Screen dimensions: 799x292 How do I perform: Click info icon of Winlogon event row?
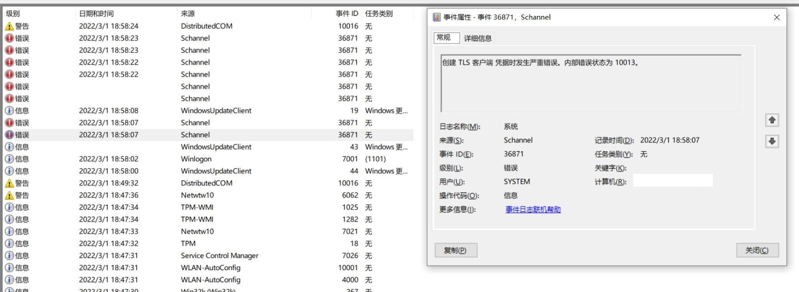(x=9, y=159)
